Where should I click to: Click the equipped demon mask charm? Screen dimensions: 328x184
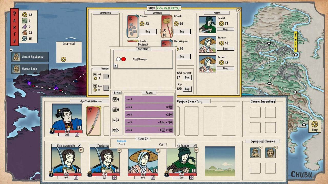270,153
